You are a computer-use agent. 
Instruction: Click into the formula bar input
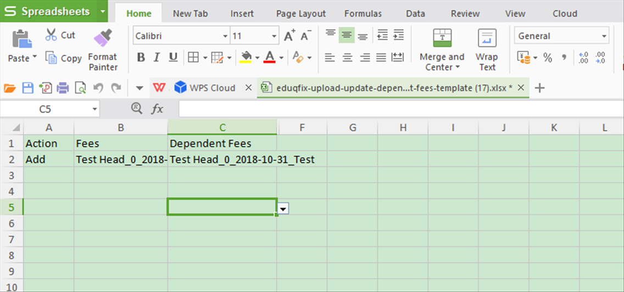tap(401, 109)
